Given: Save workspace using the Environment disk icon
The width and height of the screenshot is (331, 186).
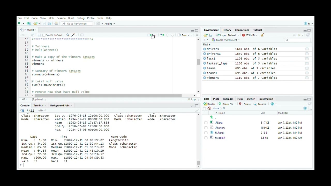Looking at the screenshot, I should (211, 35).
